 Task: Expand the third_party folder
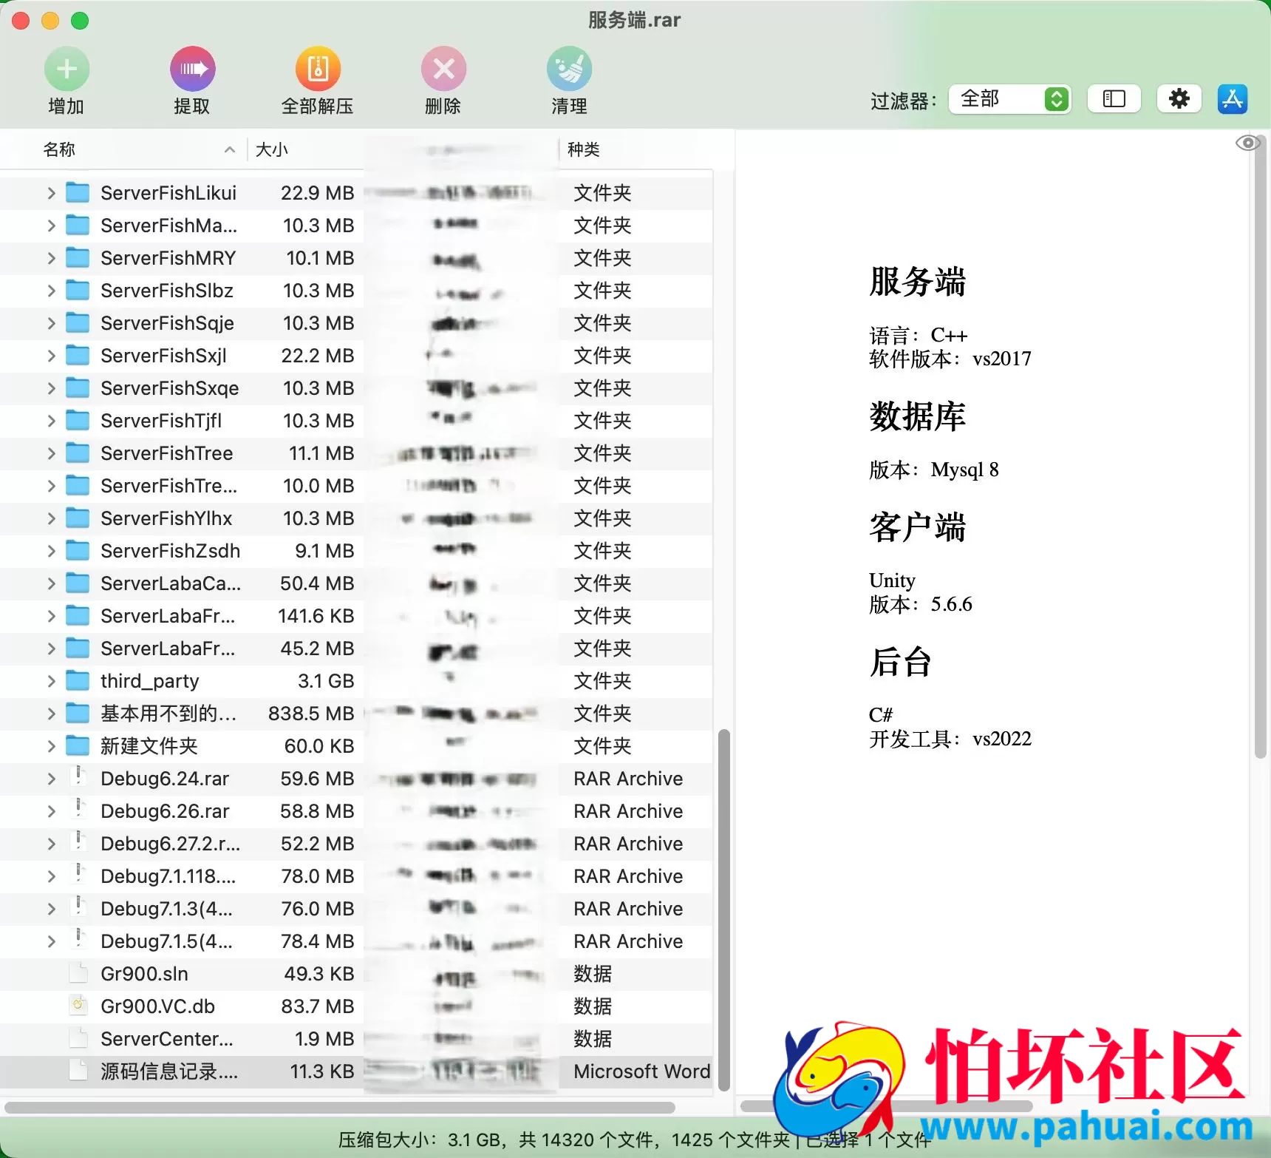[51, 681]
